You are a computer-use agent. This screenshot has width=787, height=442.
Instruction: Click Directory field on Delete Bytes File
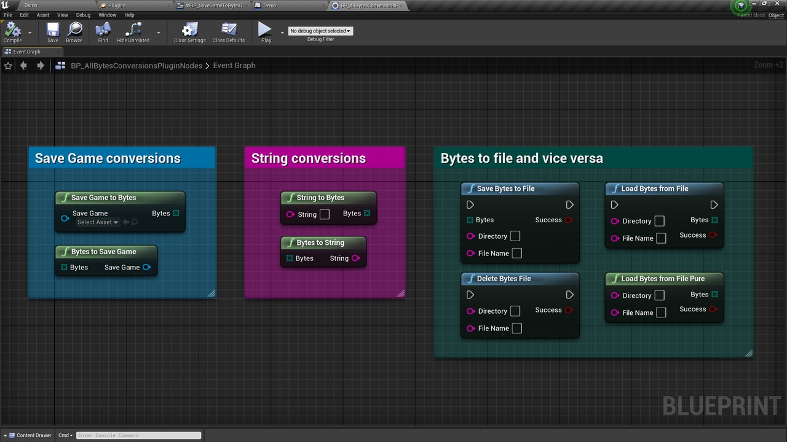click(x=515, y=311)
